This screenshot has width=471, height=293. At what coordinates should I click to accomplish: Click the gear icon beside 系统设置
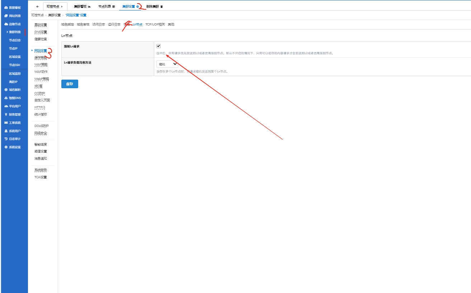tap(6, 147)
